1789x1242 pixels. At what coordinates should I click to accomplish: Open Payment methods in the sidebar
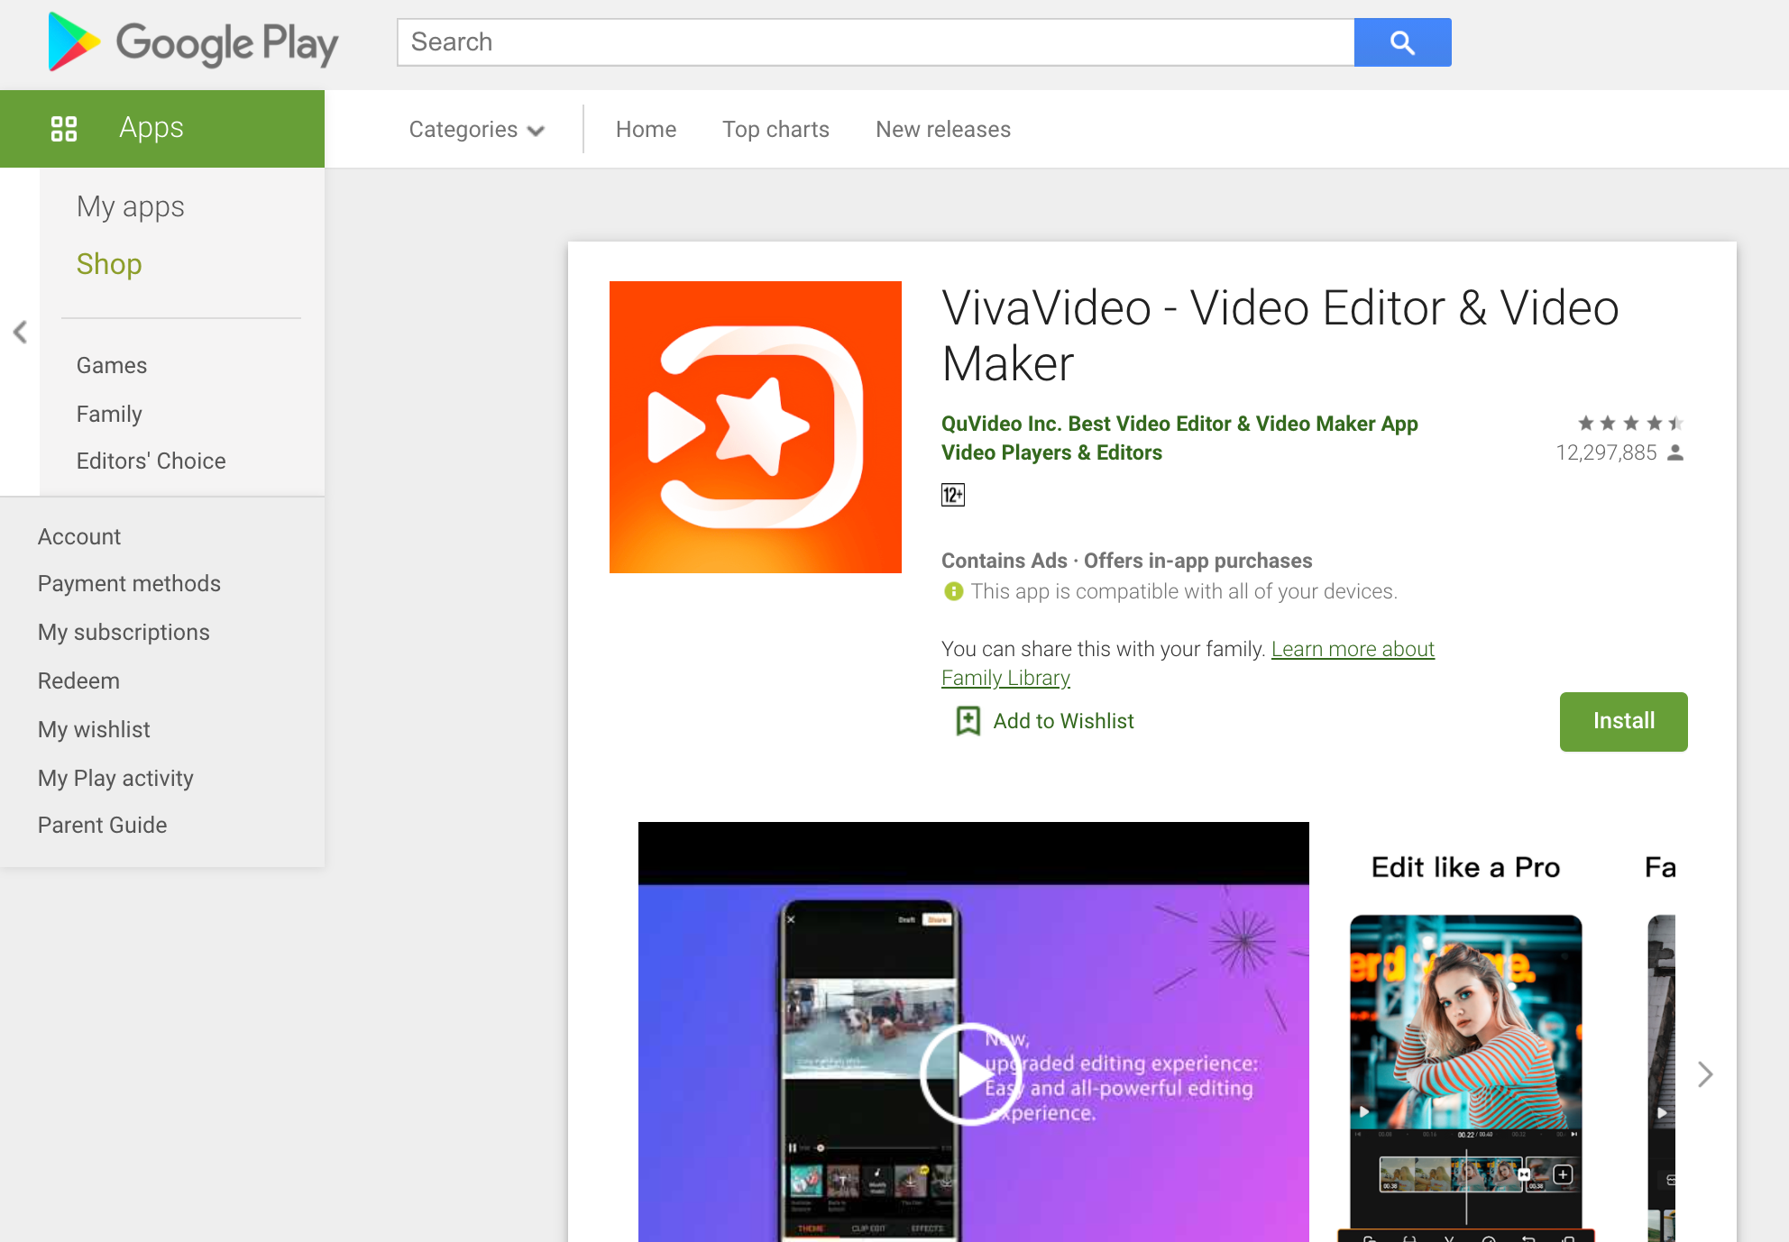(x=129, y=583)
